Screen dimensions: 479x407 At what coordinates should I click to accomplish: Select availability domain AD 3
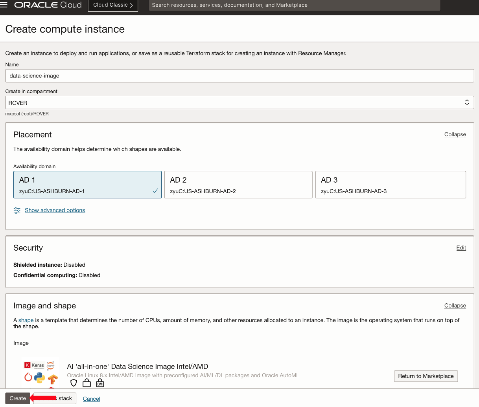tap(391, 184)
